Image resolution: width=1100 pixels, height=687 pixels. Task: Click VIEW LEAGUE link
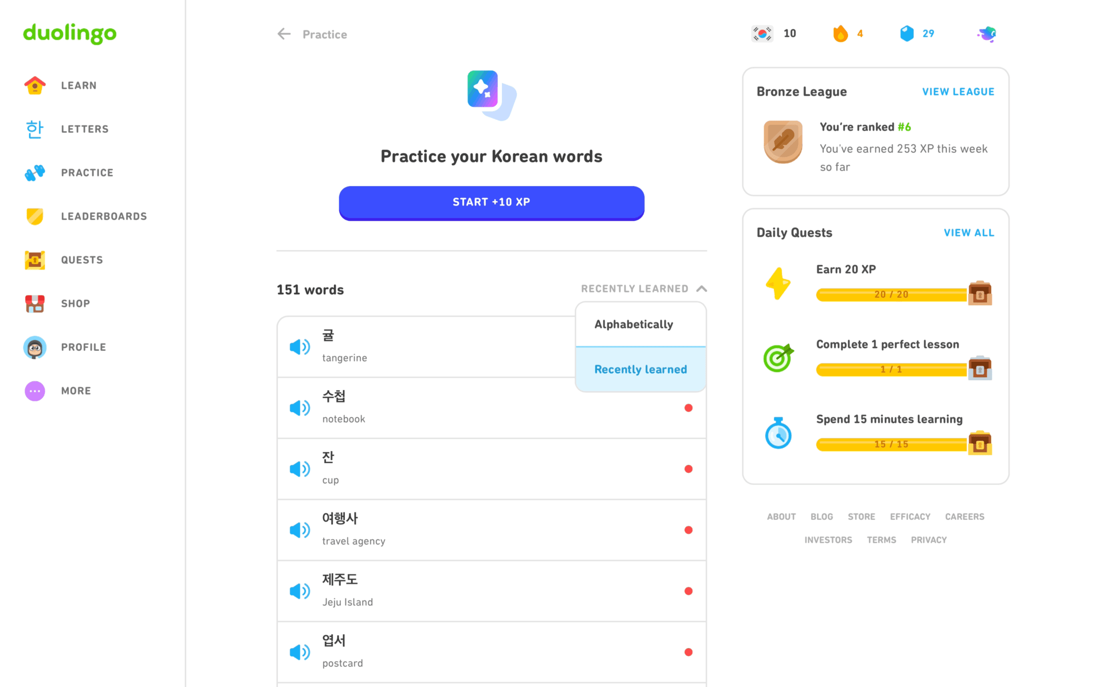958,92
